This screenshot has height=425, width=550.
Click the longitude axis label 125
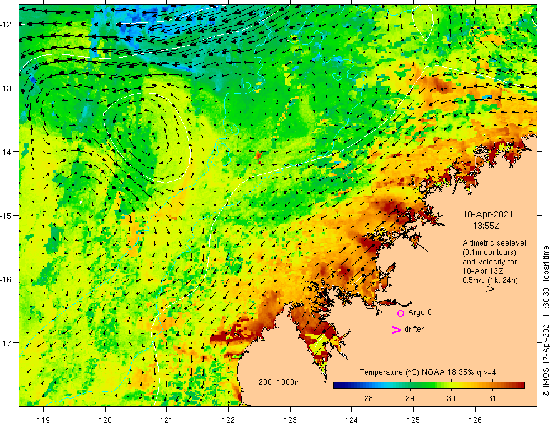(414, 420)
